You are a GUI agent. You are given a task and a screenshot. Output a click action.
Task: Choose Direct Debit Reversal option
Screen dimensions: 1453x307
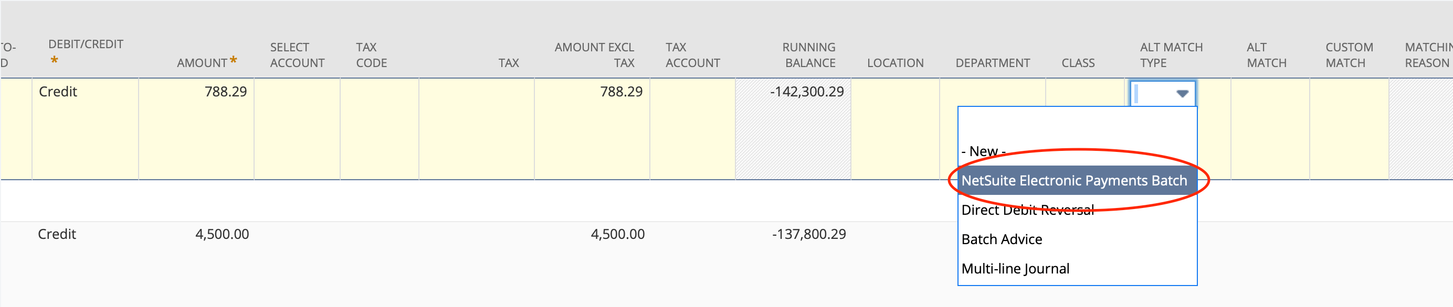1027,210
